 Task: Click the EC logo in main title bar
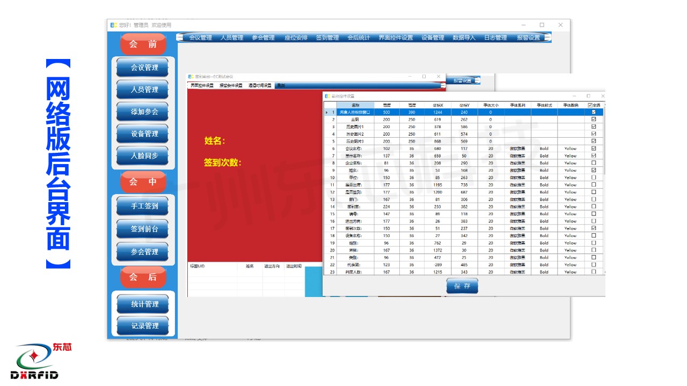click(x=113, y=25)
